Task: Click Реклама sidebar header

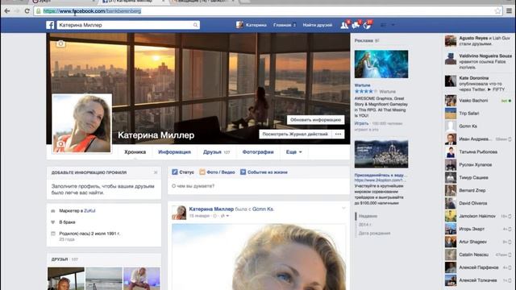Action: 364,40
